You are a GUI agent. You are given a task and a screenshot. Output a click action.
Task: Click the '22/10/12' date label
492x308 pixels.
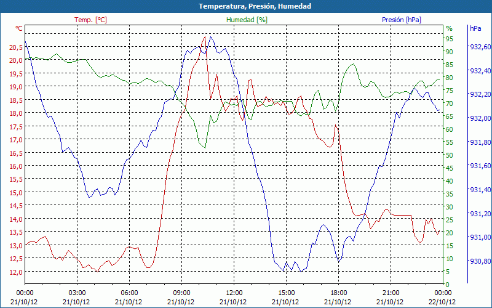pyautogui.click(x=442, y=302)
